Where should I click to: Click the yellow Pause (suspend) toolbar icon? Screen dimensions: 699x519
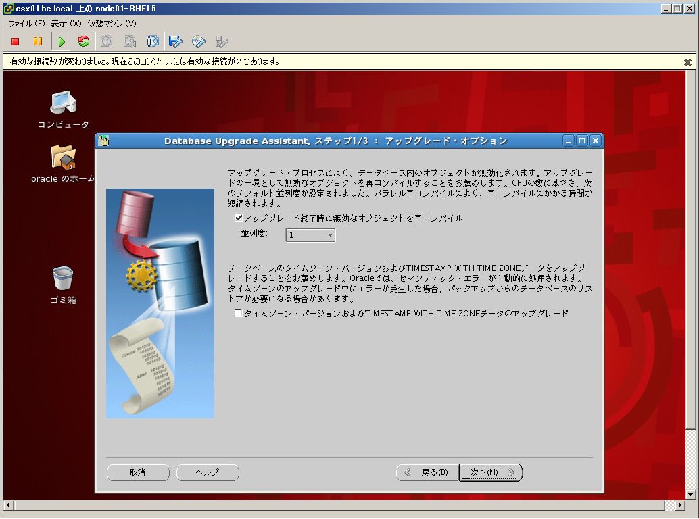tap(38, 41)
